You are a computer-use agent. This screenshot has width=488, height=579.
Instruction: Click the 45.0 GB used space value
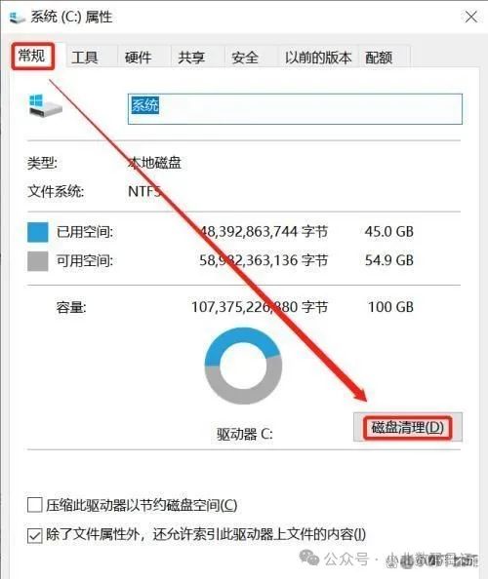388,232
